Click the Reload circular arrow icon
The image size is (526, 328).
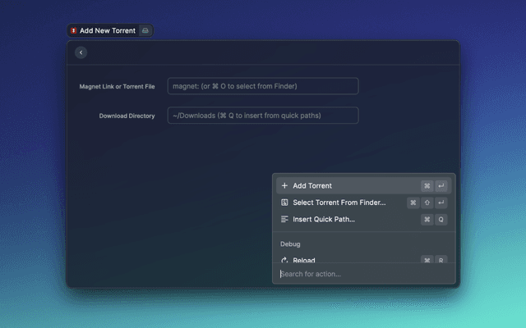[284, 260]
